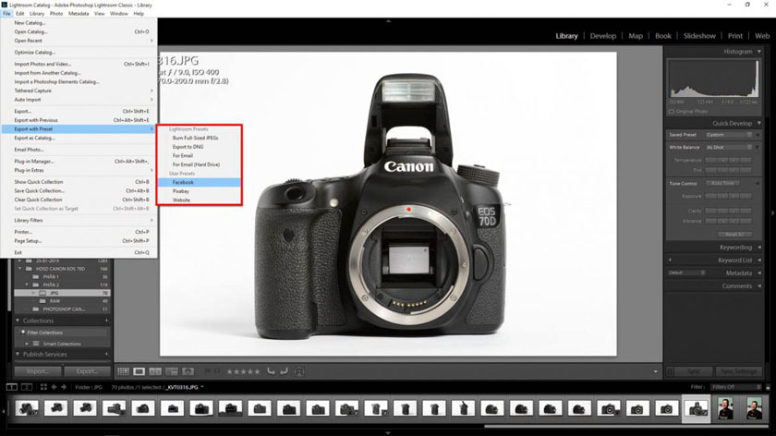
Task: Collapse the Histogram panel
Action: click(759, 52)
